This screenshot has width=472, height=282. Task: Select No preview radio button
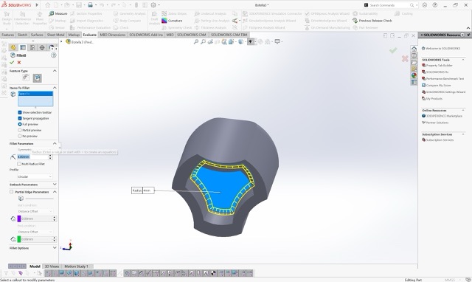[20, 136]
